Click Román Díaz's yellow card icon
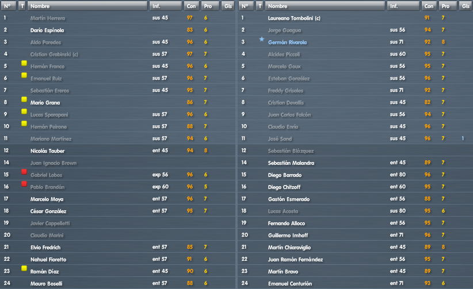The height and width of the screenshot is (289, 473). [x=24, y=268]
